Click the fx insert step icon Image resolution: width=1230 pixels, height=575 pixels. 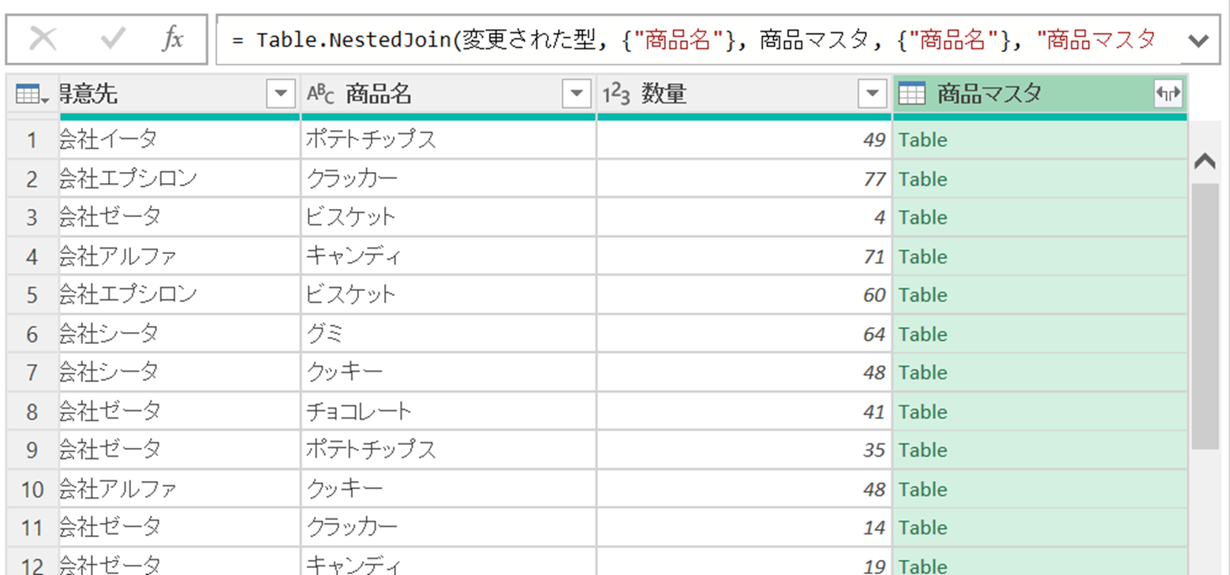pyautogui.click(x=173, y=39)
